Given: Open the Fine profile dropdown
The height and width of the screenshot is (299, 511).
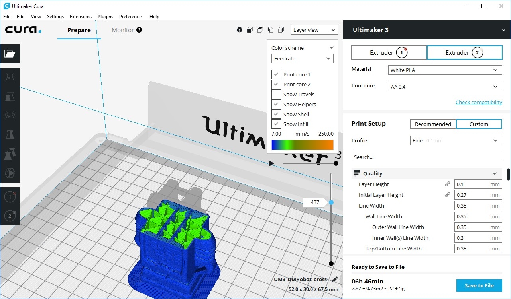Looking at the screenshot, I should pyautogui.click(x=456, y=140).
